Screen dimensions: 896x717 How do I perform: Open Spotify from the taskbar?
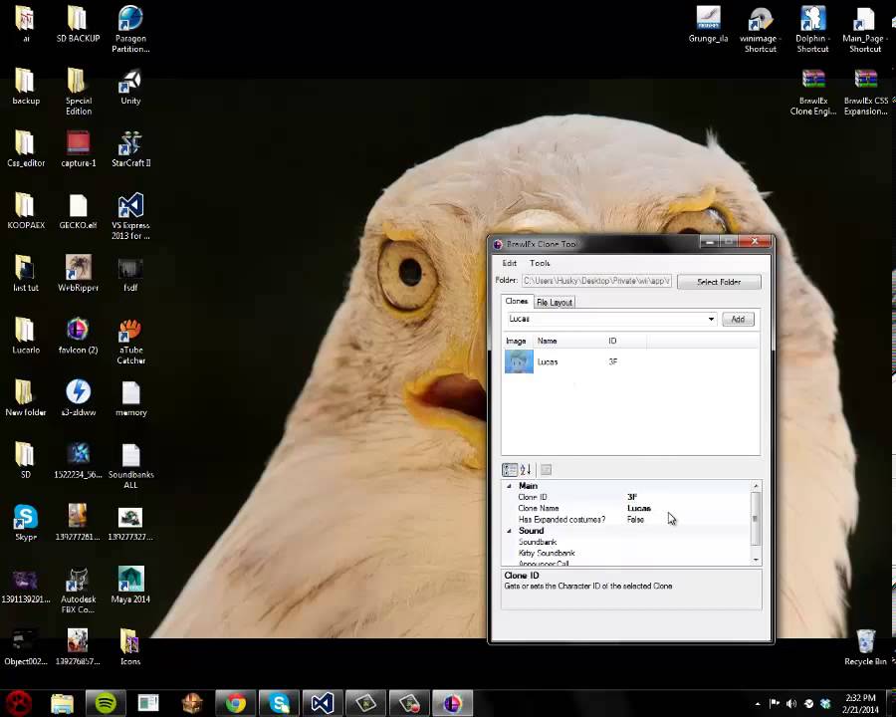tap(106, 703)
